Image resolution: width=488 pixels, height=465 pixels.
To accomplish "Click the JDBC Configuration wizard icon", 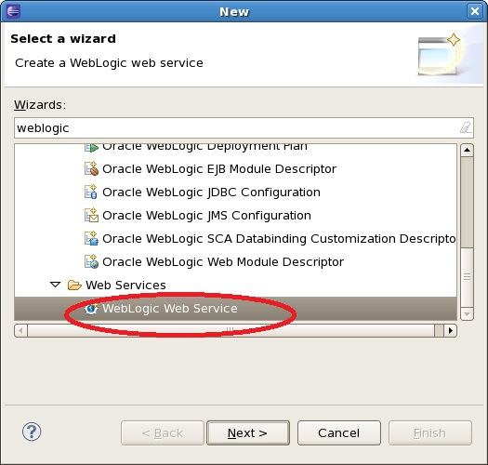I will (x=91, y=192).
